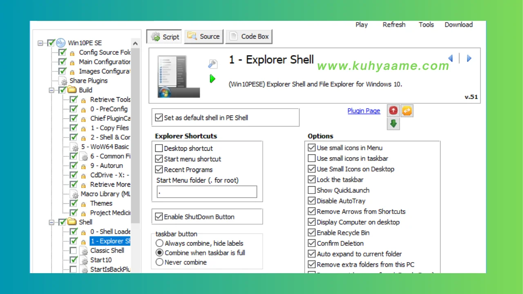Screen dimensions: 523x294
Task: Switch to the Code Box tab
Action: [249, 36]
